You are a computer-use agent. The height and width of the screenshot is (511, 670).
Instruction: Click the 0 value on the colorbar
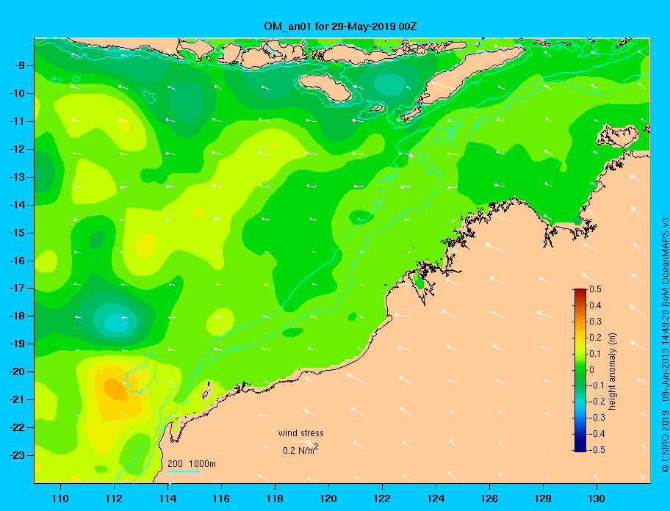tap(592, 370)
